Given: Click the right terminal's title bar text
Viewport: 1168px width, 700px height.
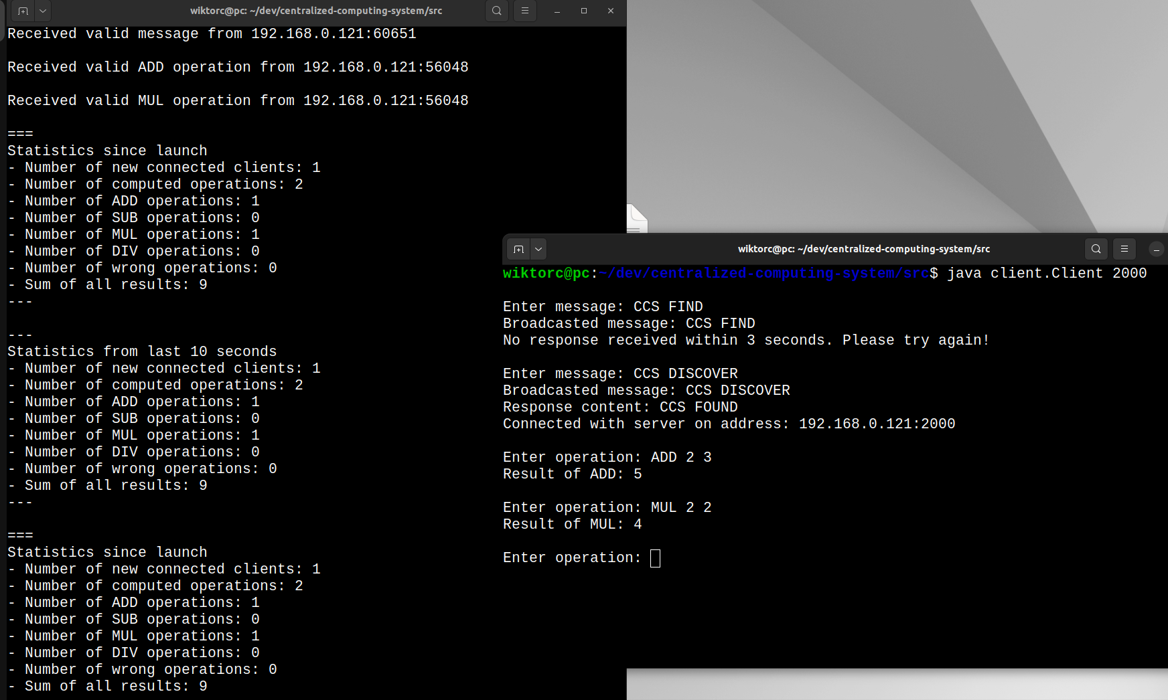Looking at the screenshot, I should 863,249.
